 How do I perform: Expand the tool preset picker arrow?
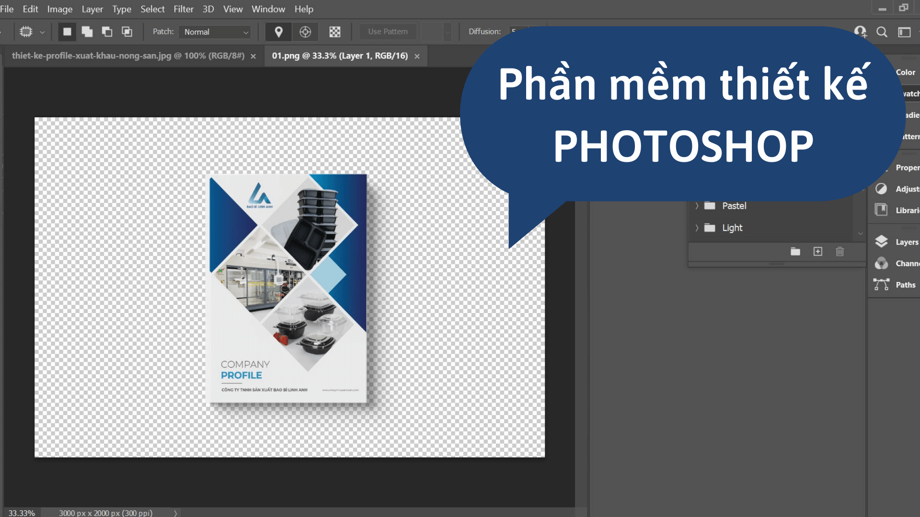(x=42, y=32)
